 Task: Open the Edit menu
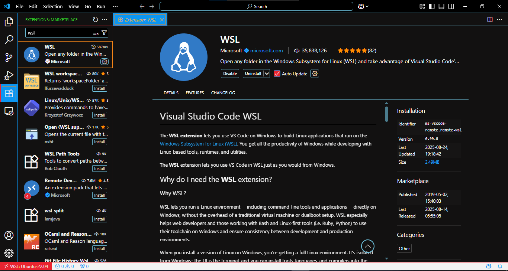(33, 6)
